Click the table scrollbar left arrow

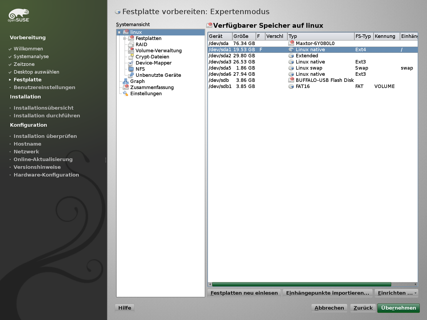[x=210, y=284]
